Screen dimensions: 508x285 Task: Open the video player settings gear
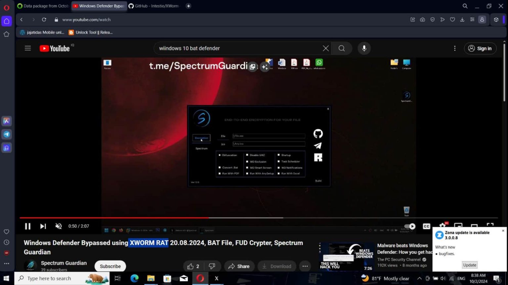pyautogui.click(x=443, y=226)
